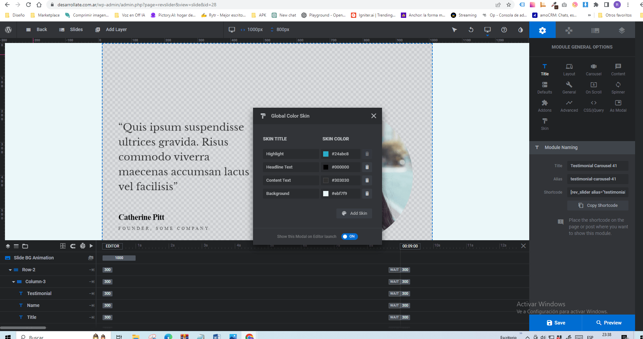Switch to the Layer options tab

click(x=622, y=30)
